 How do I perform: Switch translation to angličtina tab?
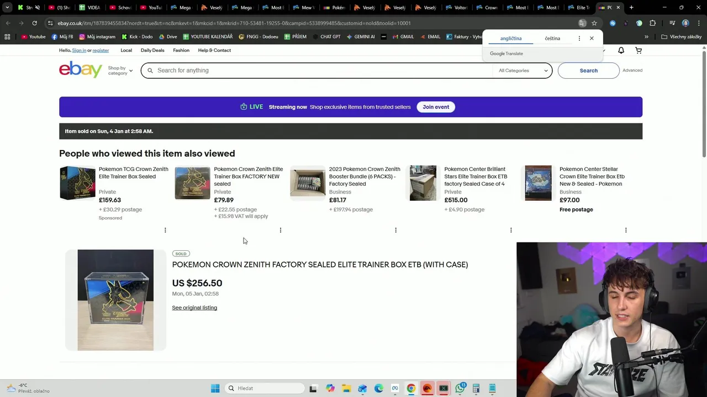pyautogui.click(x=511, y=39)
